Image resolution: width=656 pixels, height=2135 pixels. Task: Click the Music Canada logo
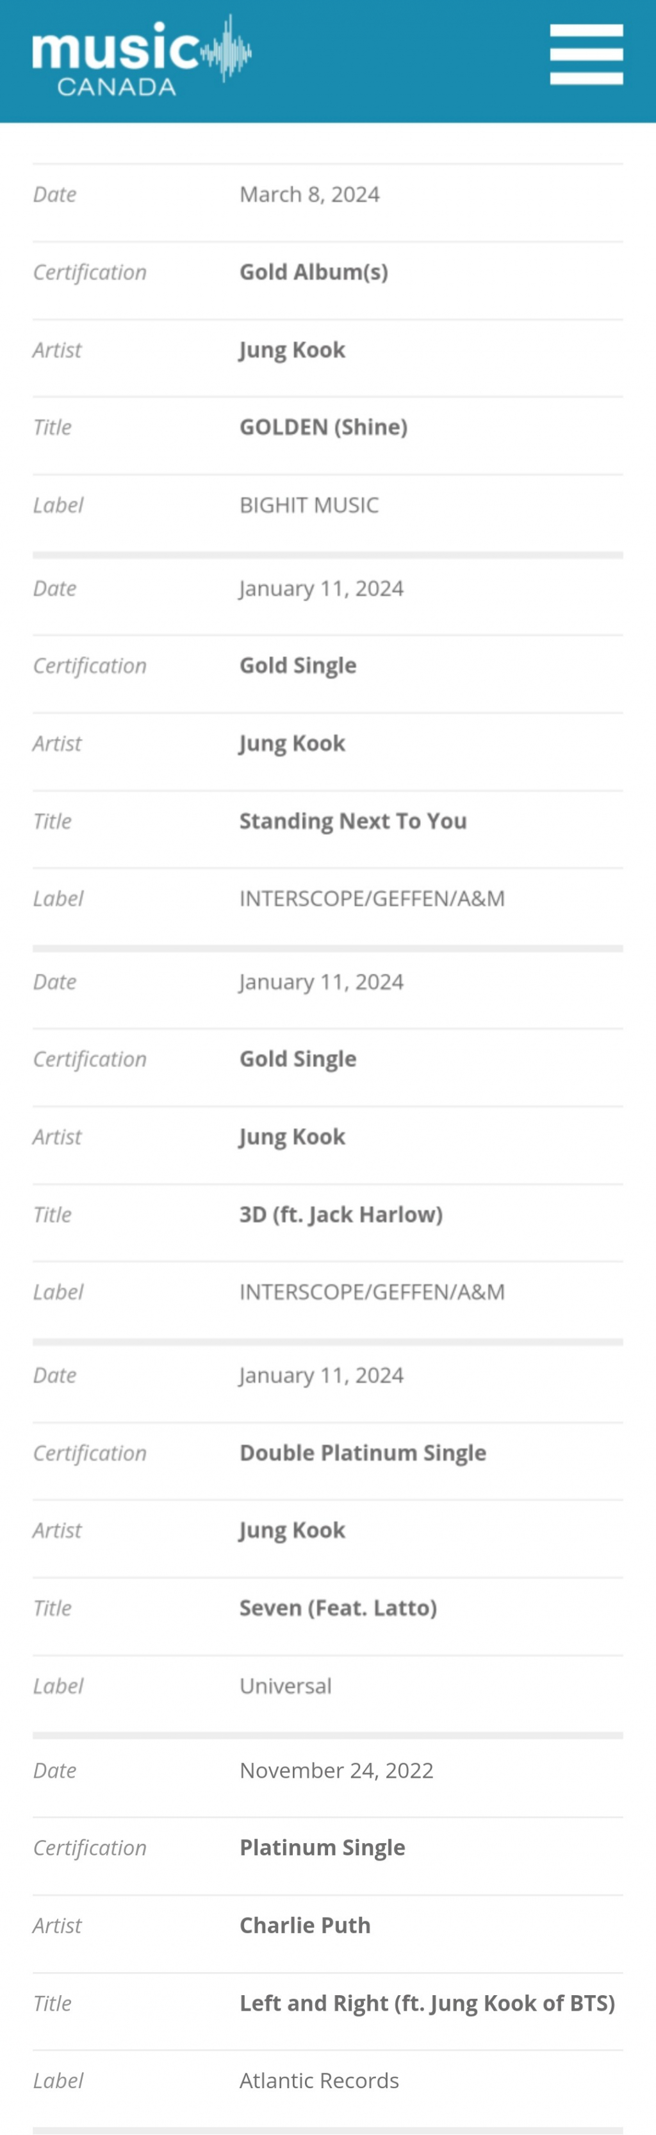coord(142,56)
